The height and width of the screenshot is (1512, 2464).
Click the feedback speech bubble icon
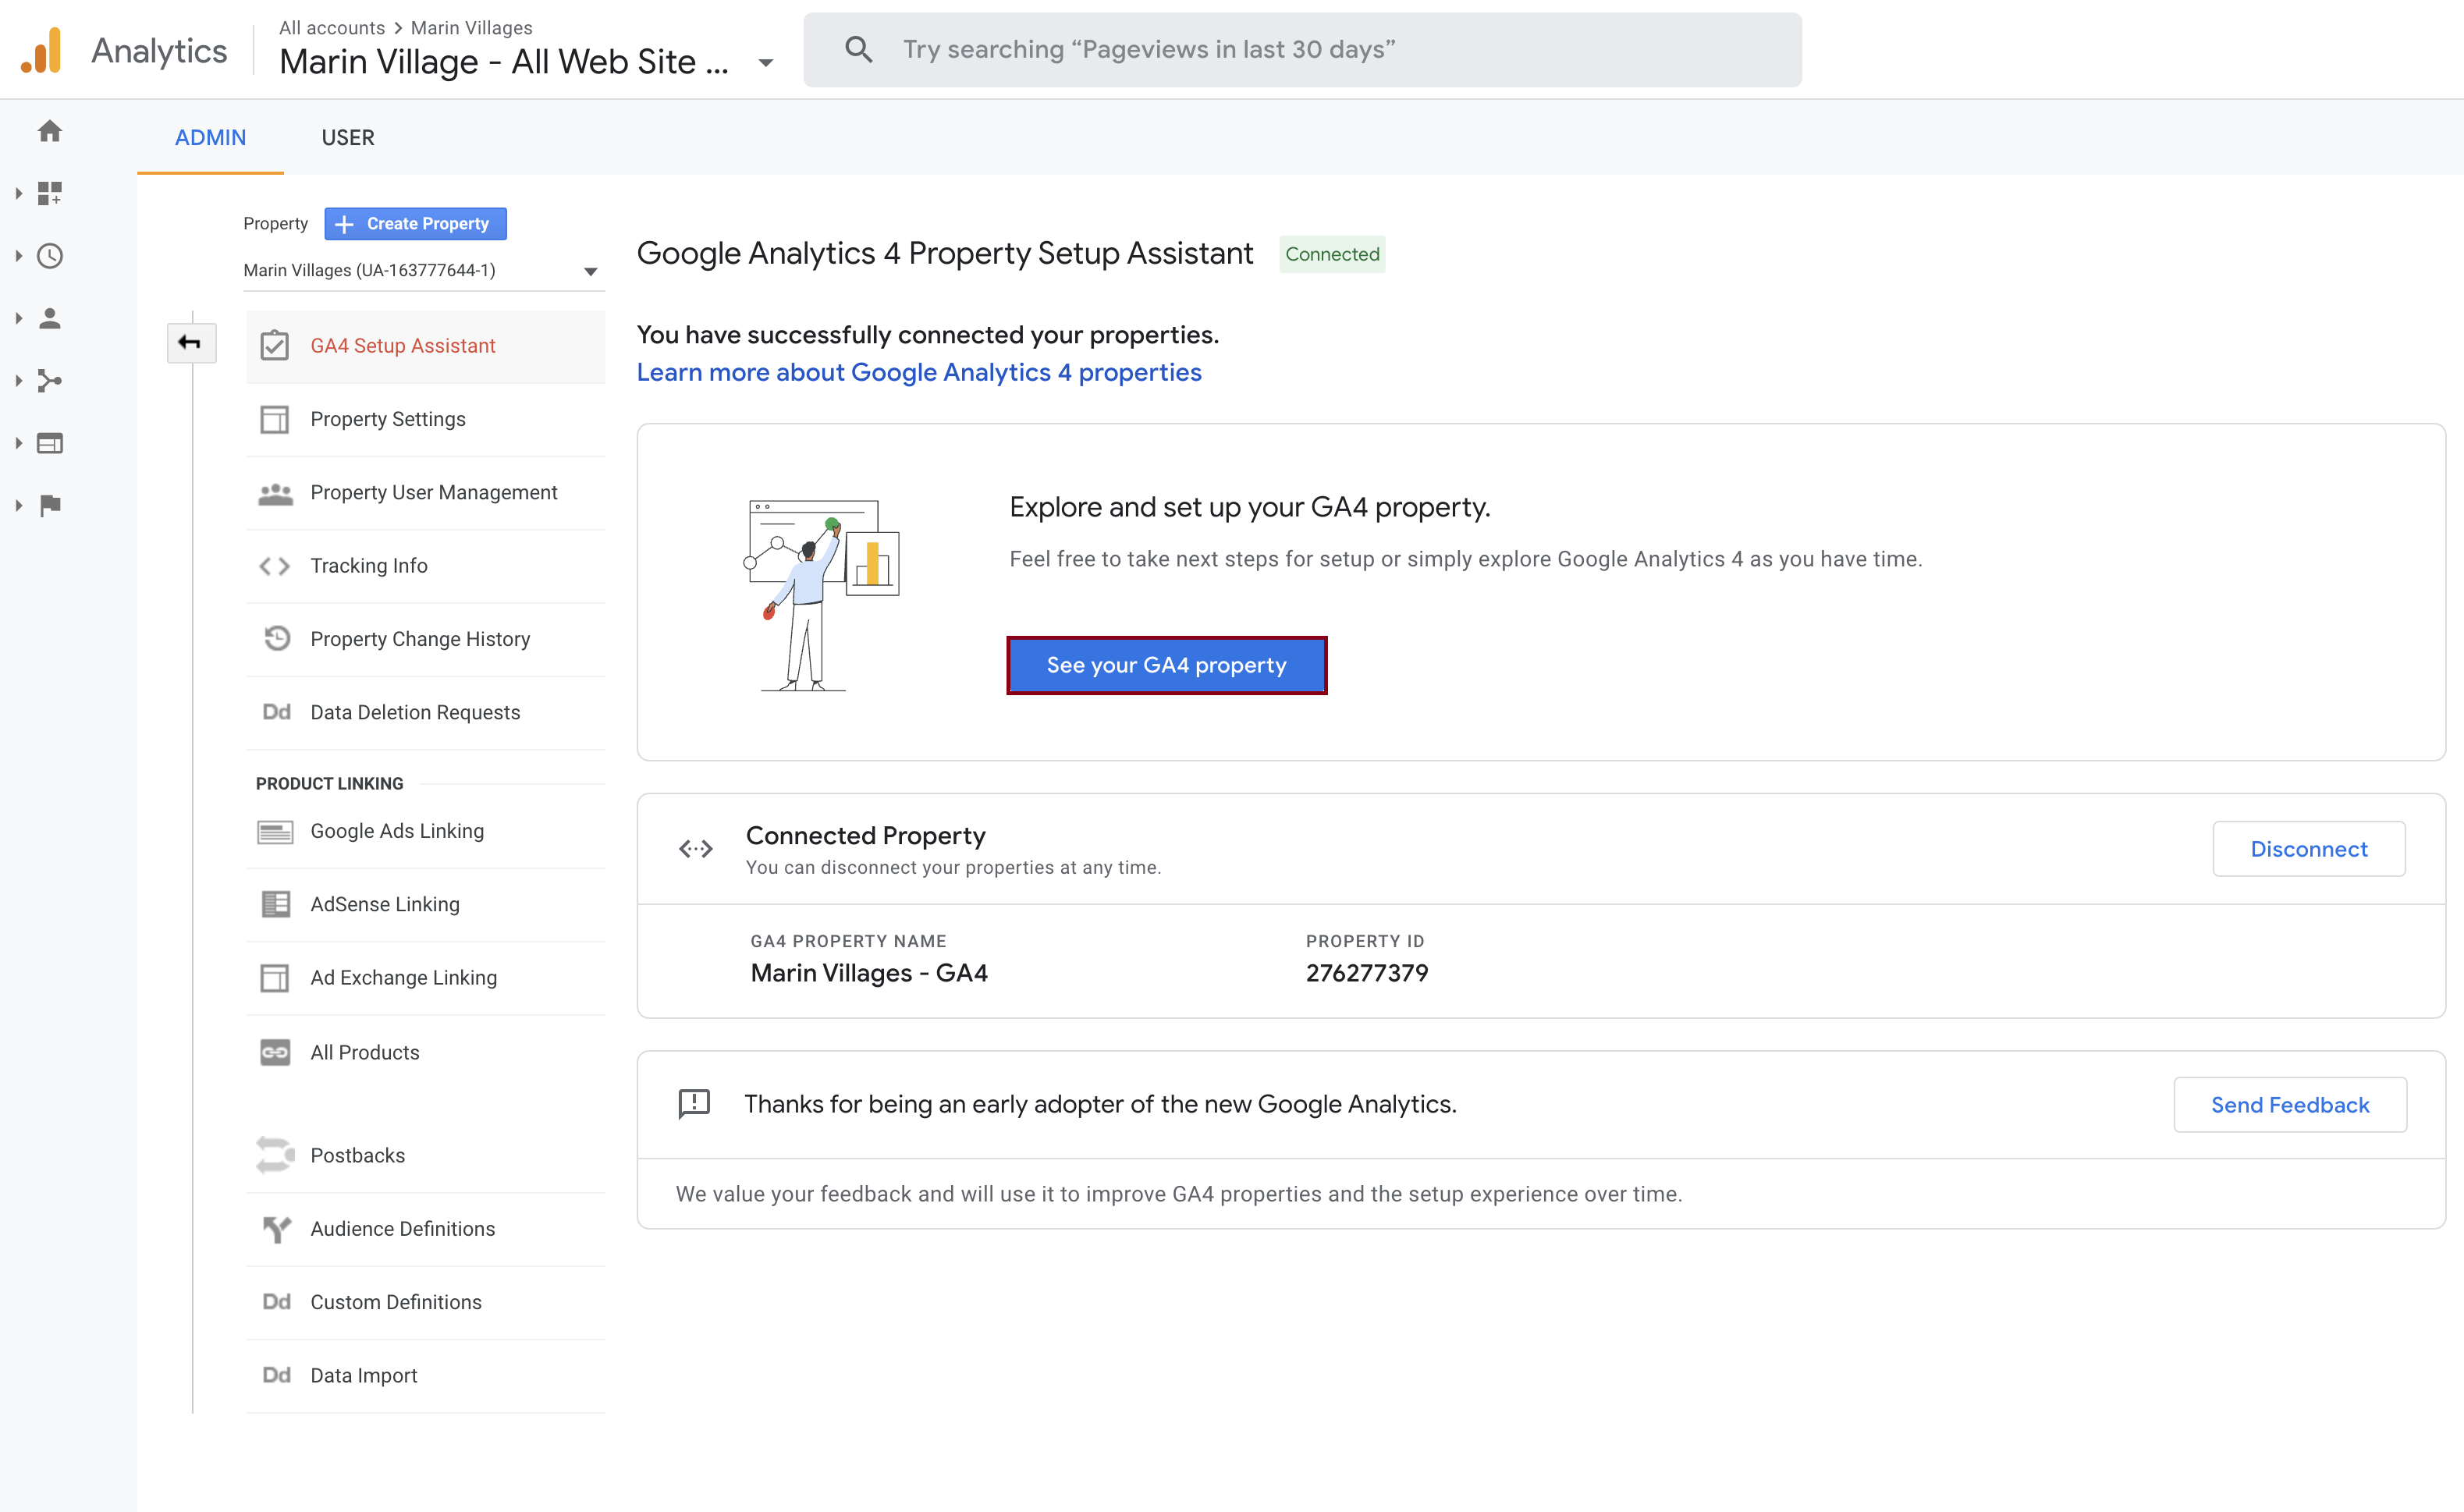[694, 1104]
